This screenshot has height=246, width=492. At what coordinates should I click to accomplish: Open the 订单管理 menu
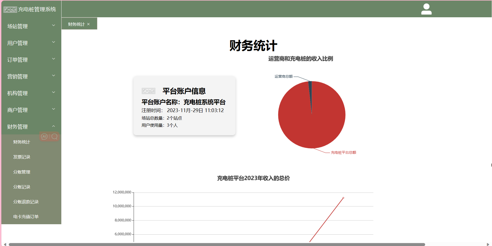(31, 60)
